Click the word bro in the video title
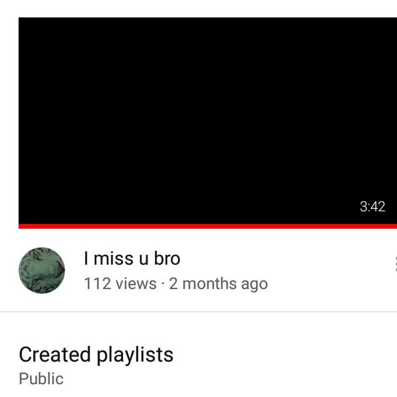397x397 pixels. pyautogui.click(x=167, y=258)
